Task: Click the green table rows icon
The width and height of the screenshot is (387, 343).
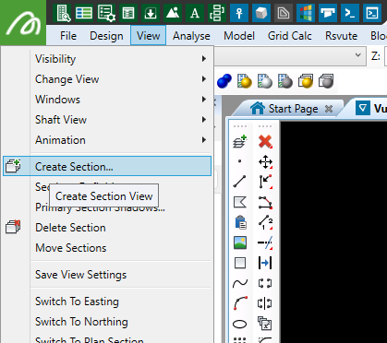Action: tap(84, 13)
